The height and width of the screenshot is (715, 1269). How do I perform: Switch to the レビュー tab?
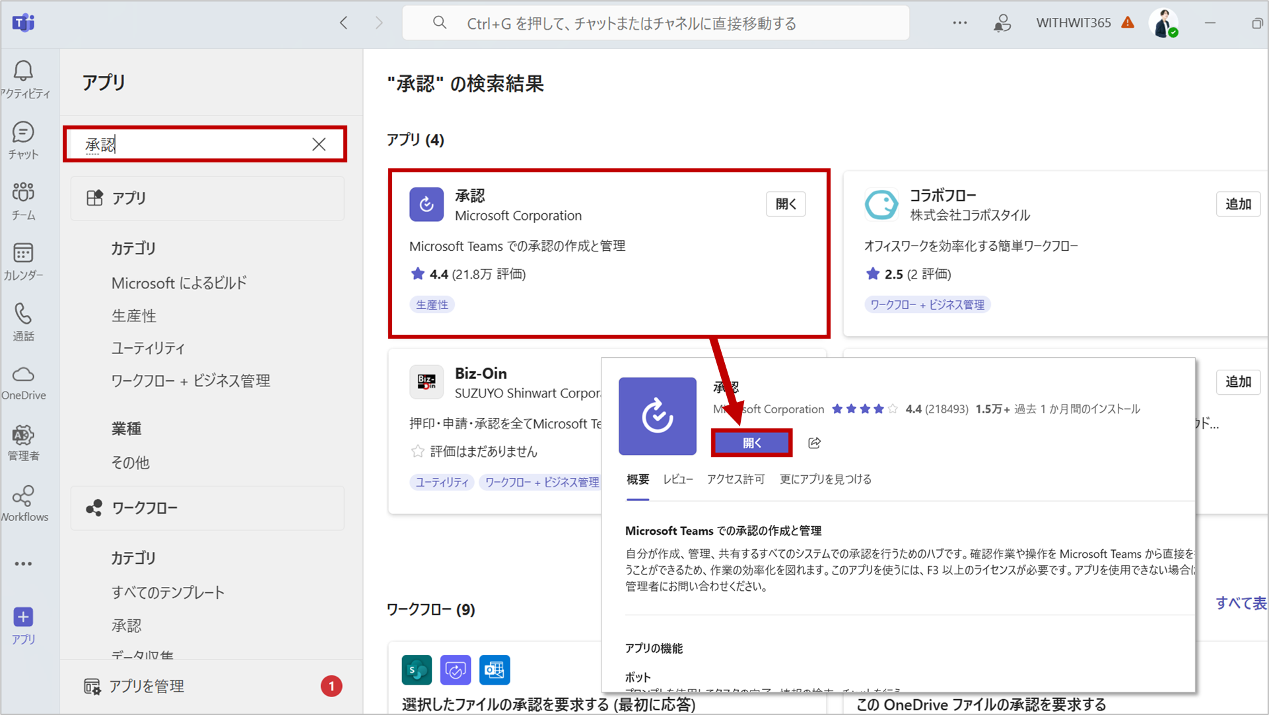point(677,479)
